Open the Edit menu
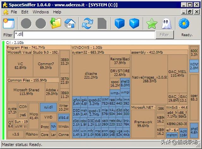202x149 pixels. [x=25, y=12]
